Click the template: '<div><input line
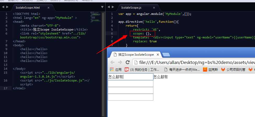Screen dimensions: 255x117 tap(194, 37)
